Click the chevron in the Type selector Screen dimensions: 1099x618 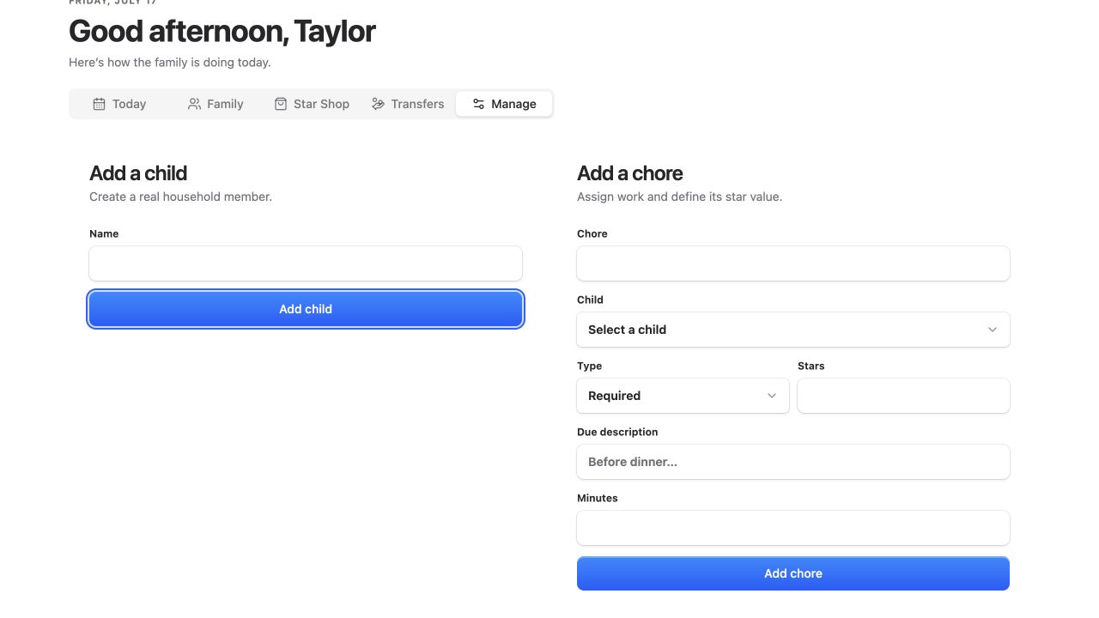click(x=772, y=396)
